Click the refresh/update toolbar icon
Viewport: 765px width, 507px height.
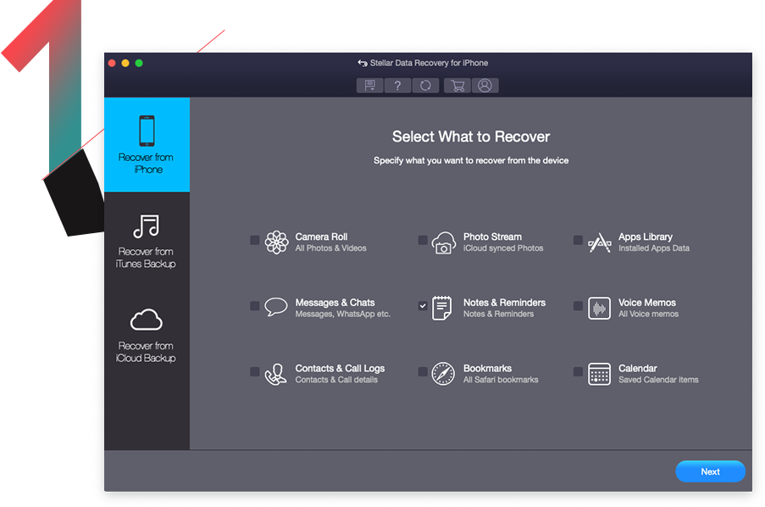[426, 85]
